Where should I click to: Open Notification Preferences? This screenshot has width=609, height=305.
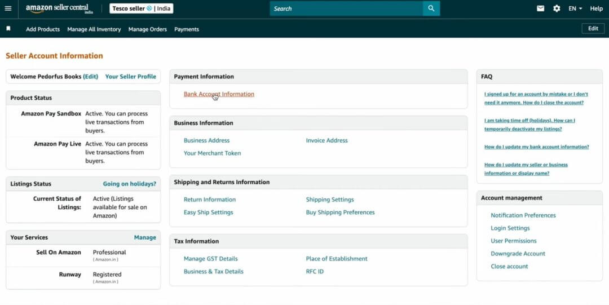tap(523, 215)
